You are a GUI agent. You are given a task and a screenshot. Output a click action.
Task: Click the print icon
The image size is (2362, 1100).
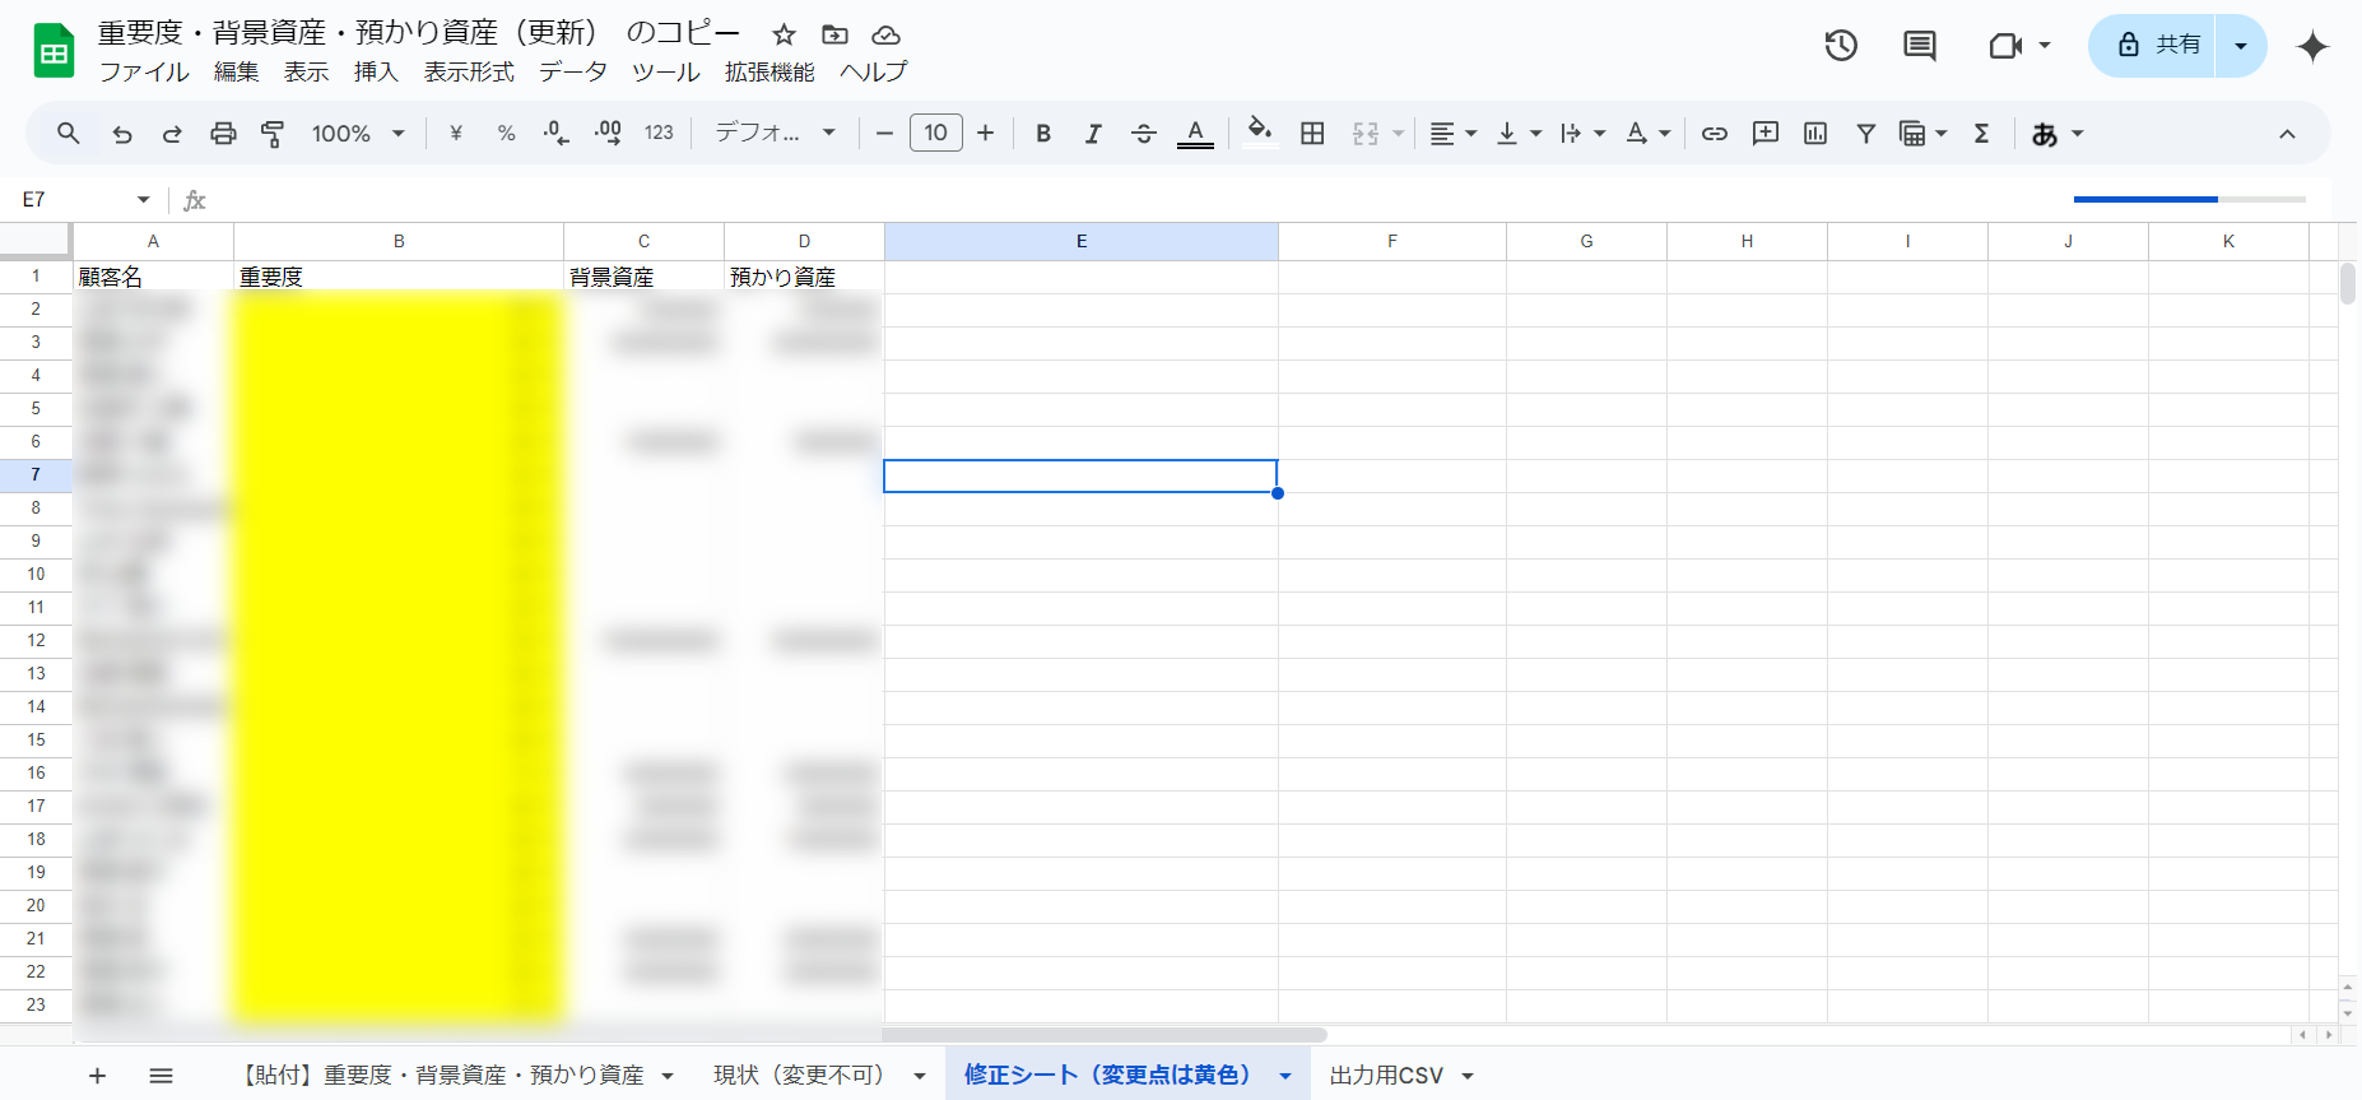[223, 134]
